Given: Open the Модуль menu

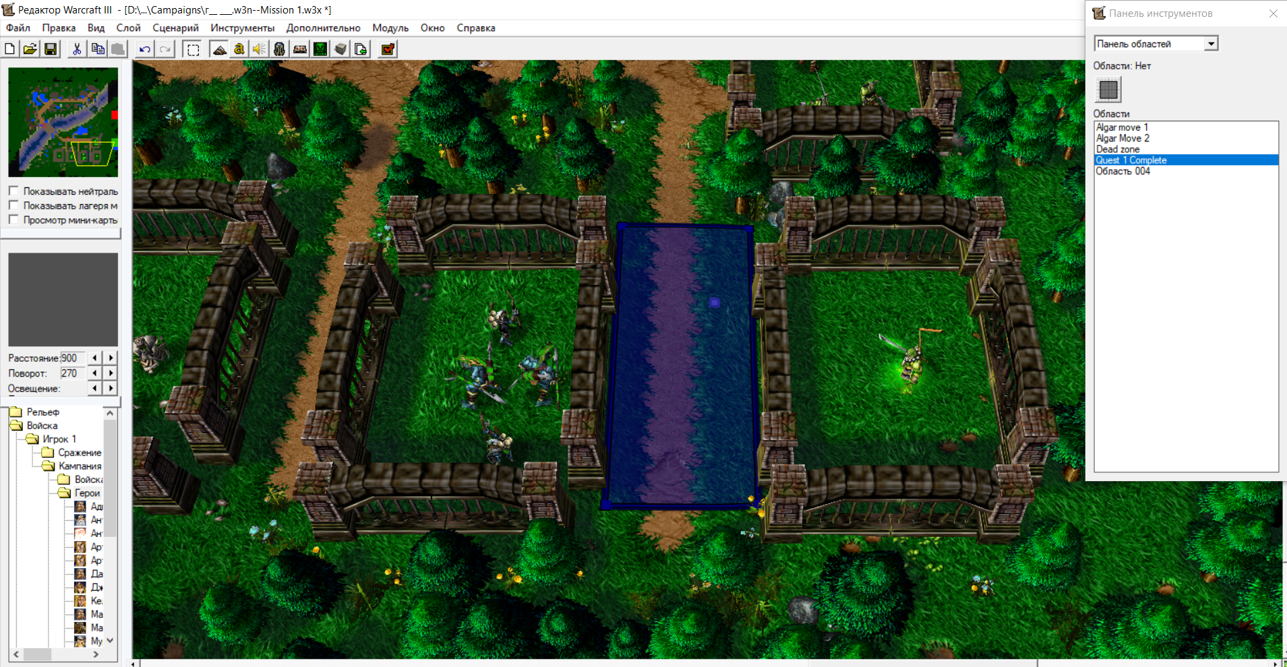Looking at the screenshot, I should pos(390,28).
